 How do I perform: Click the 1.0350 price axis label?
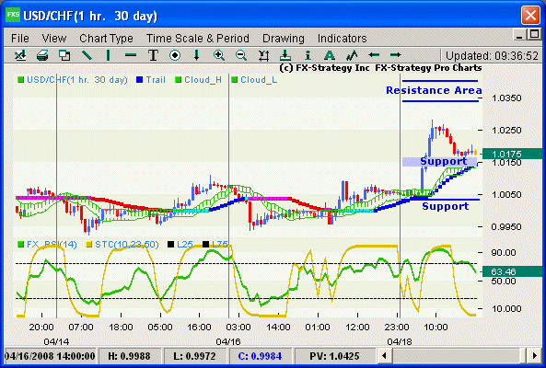pyautogui.click(x=506, y=98)
